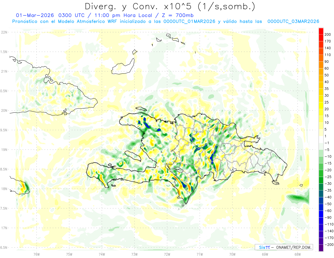This screenshot has height=258, width=334.
Task: Click the green swatch between -20 and -25
Action: (321, 173)
